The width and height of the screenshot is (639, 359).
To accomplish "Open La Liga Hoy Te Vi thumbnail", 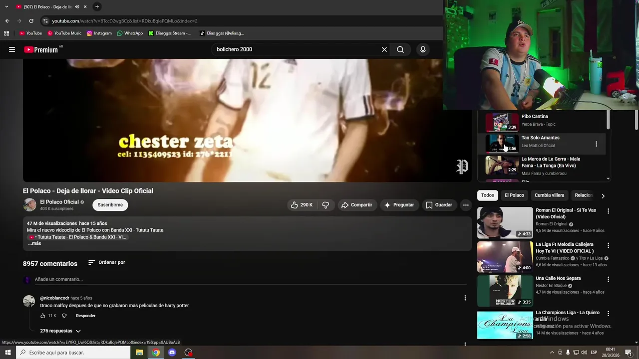I will click(505, 257).
